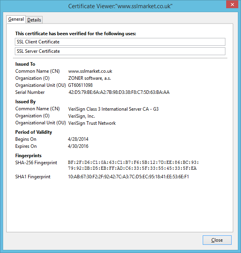Close the Certificate Viewer window with X

point(232,5)
